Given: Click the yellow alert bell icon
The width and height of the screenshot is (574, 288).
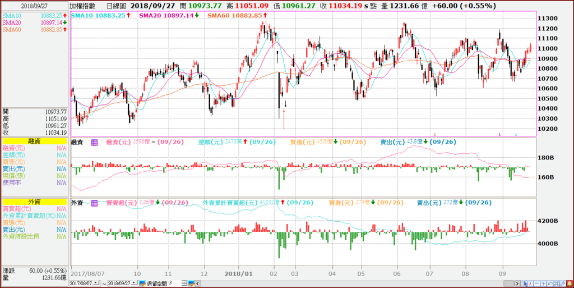Looking at the screenshot, I should tap(570, 284).
